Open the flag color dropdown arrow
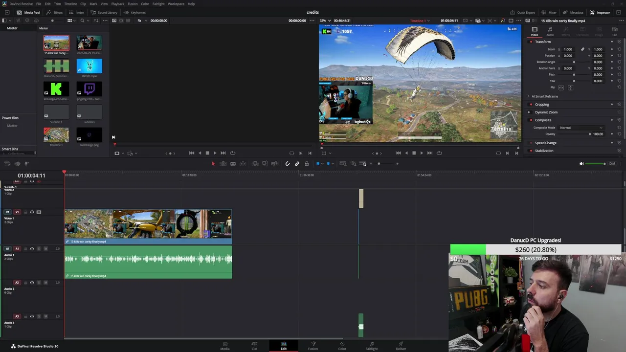 (322, 164)
